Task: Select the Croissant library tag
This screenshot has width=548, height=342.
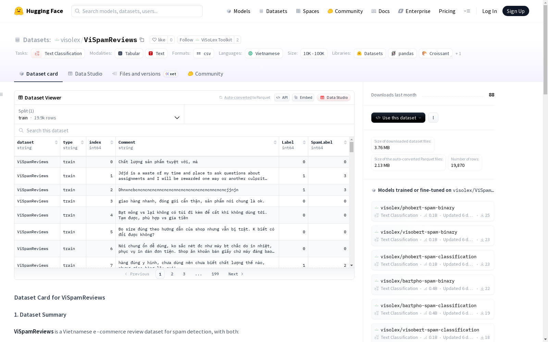Action: click(436, 53)
